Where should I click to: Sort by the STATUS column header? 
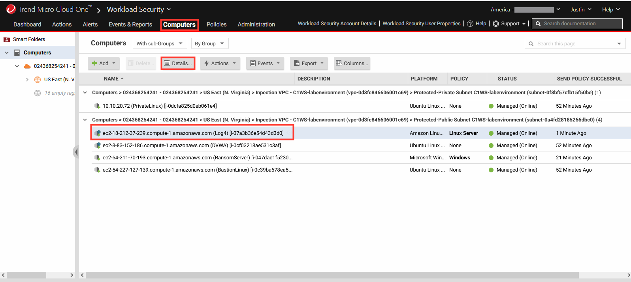[x=507, y=79]
